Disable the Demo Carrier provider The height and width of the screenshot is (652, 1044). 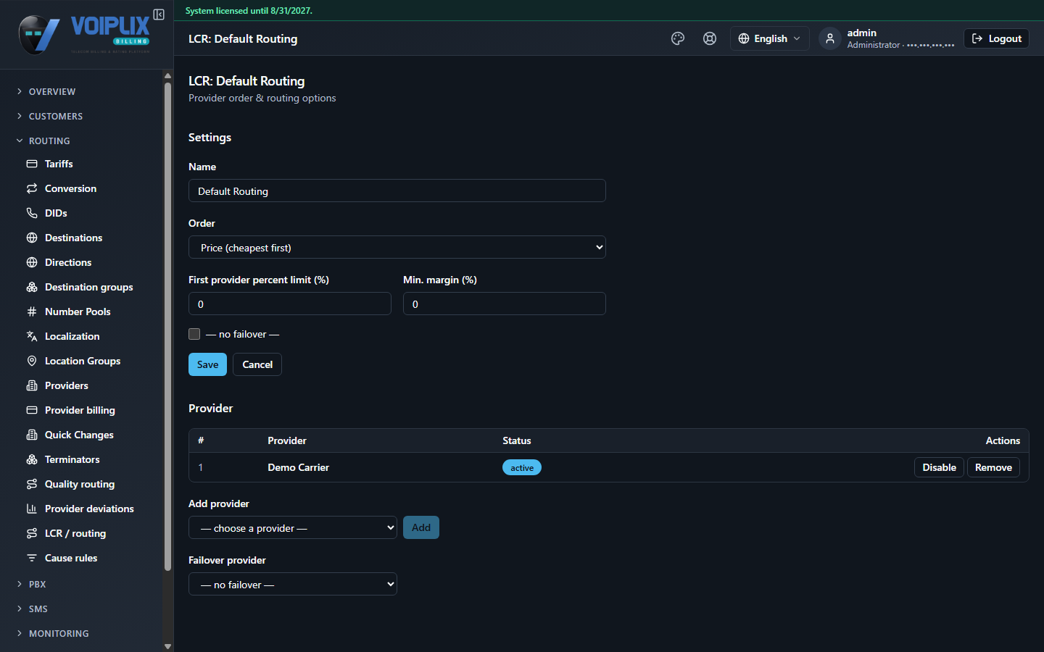tap(939, 467)
